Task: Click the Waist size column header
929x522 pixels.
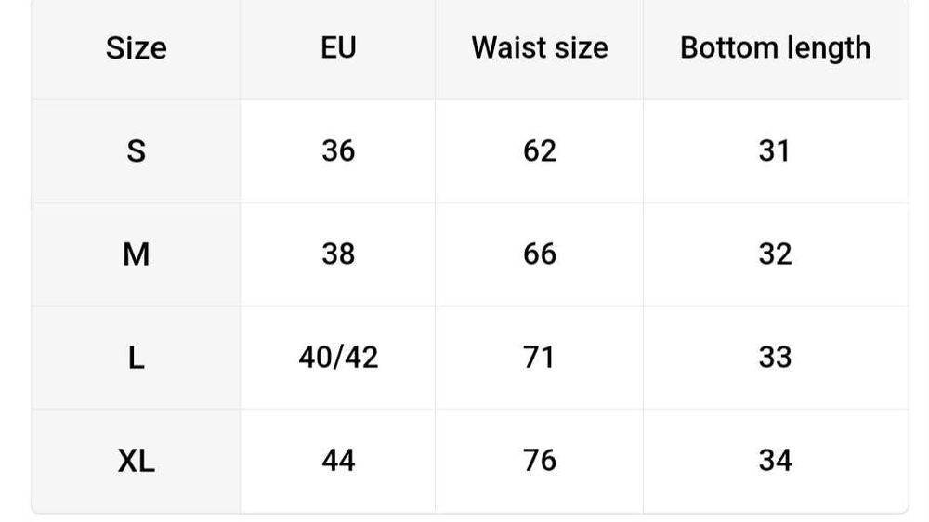Action: click(539, 47)
